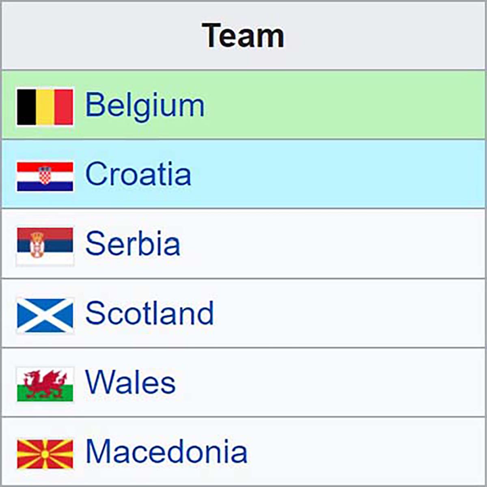Click empty green area of Belgium row
The image size is (487, 487).
[345, 105]
